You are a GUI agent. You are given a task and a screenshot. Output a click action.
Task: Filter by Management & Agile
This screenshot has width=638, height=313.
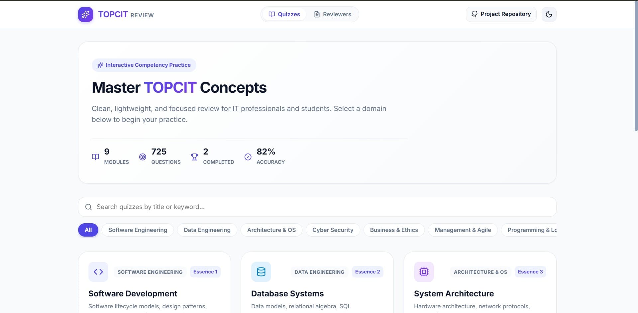[x=463, y=230]
